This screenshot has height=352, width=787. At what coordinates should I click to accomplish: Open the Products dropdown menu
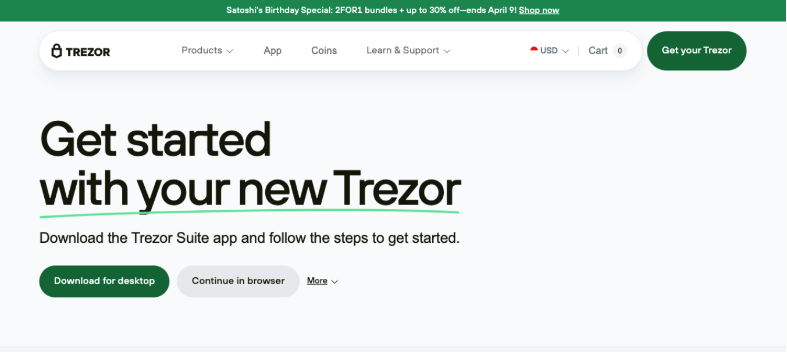click(x=208, y=51)
